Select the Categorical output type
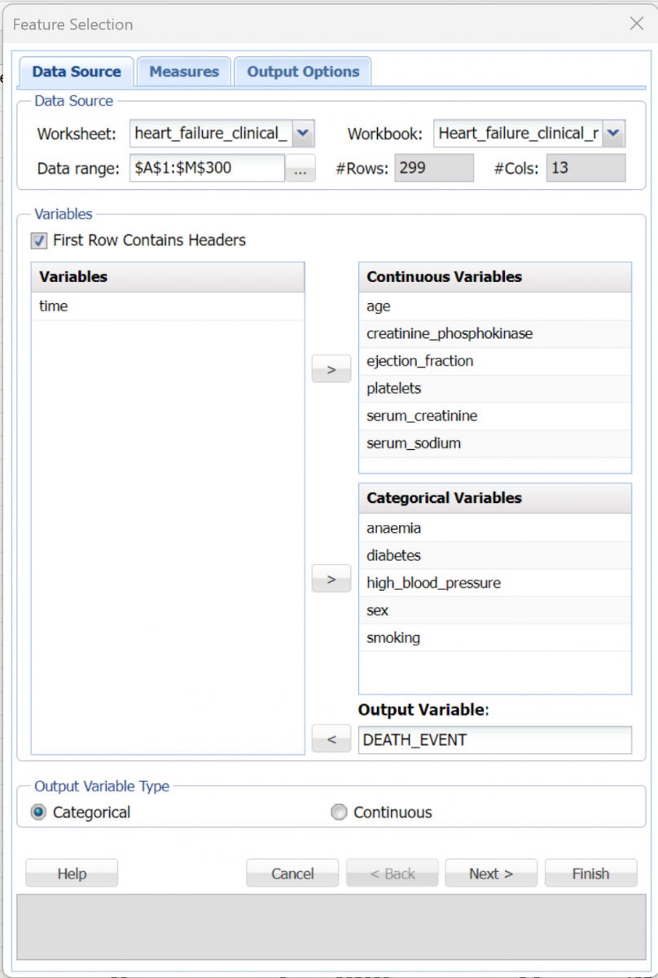Image resolution: width=658 pixels, height=978 pixels. [x=38, y=812]
